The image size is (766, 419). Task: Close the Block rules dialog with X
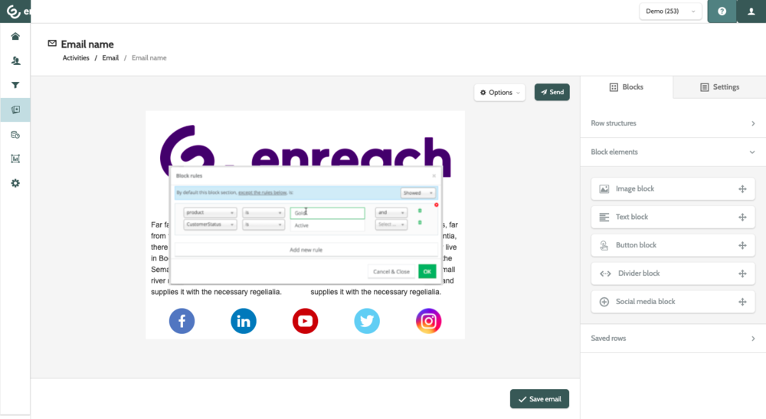point(434,176)
